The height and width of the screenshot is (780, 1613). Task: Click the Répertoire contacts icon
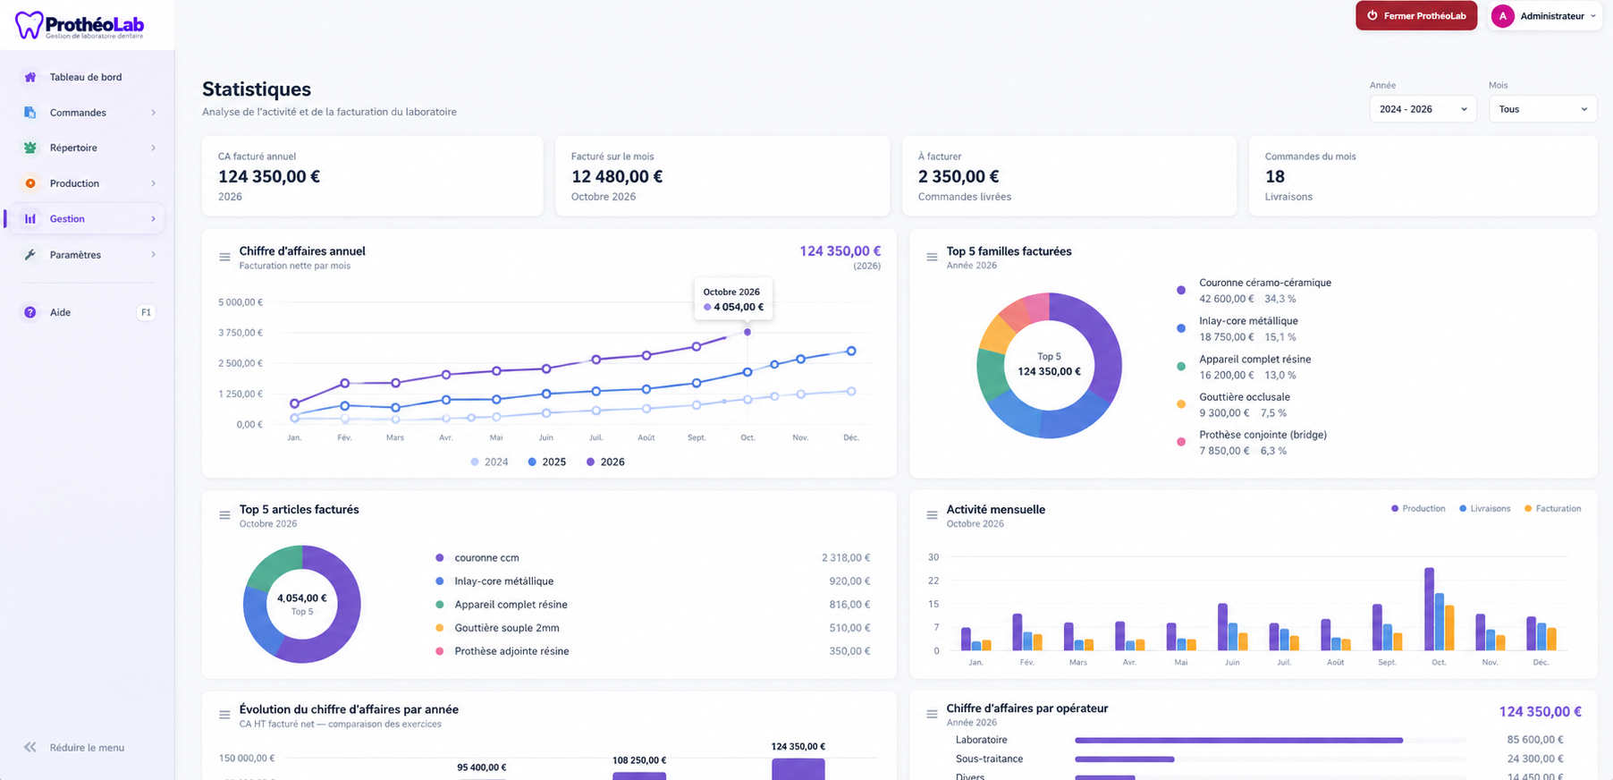[30, 148]
